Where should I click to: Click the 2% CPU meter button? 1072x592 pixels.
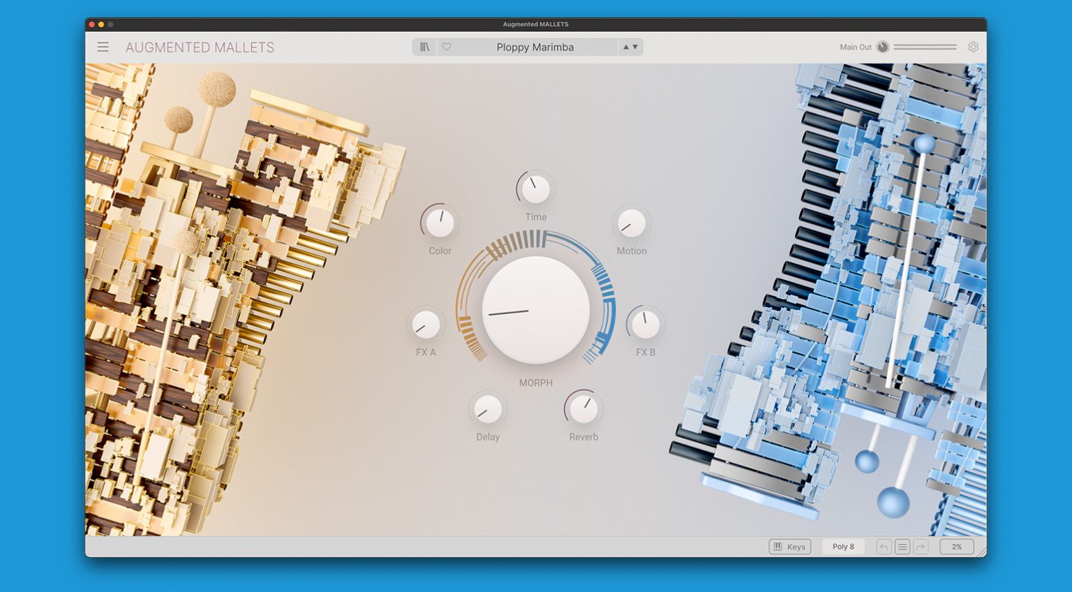tap(956, 547)
